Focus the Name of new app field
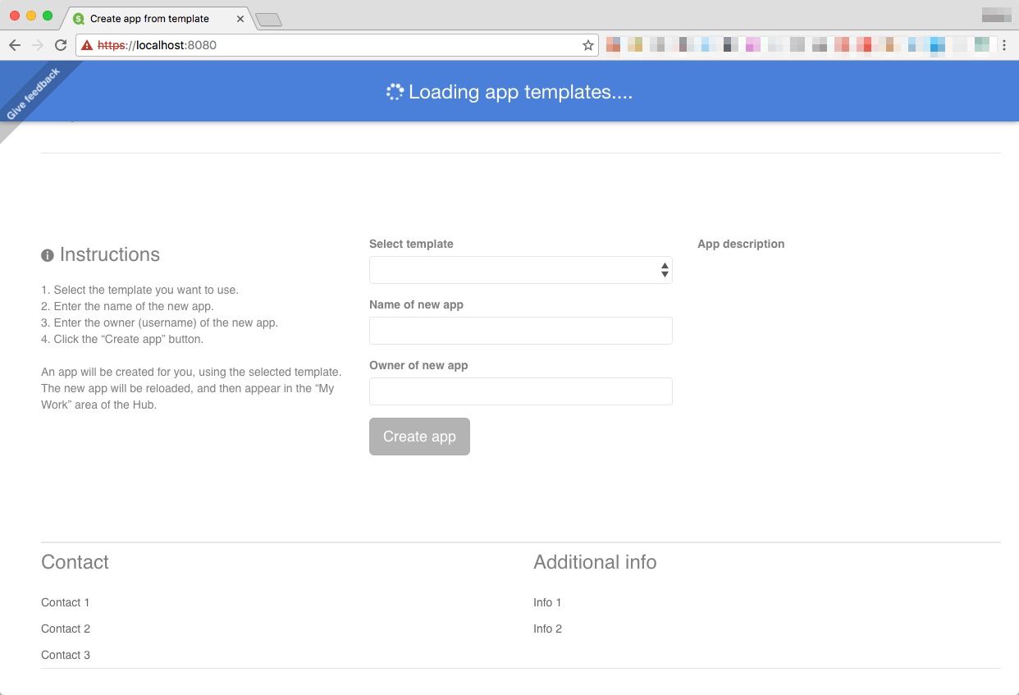 (521, 331)
